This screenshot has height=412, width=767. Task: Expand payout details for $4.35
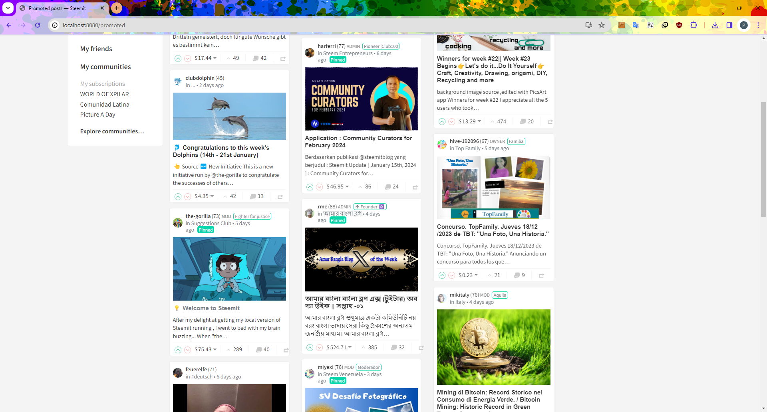(x=204, y=196)
